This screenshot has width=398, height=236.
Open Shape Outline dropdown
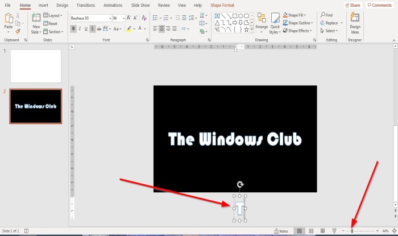(x=298, y=23)
